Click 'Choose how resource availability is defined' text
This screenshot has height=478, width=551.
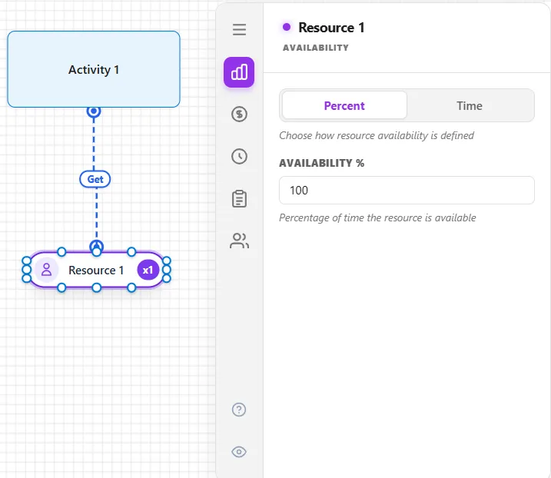click(377, 135)
